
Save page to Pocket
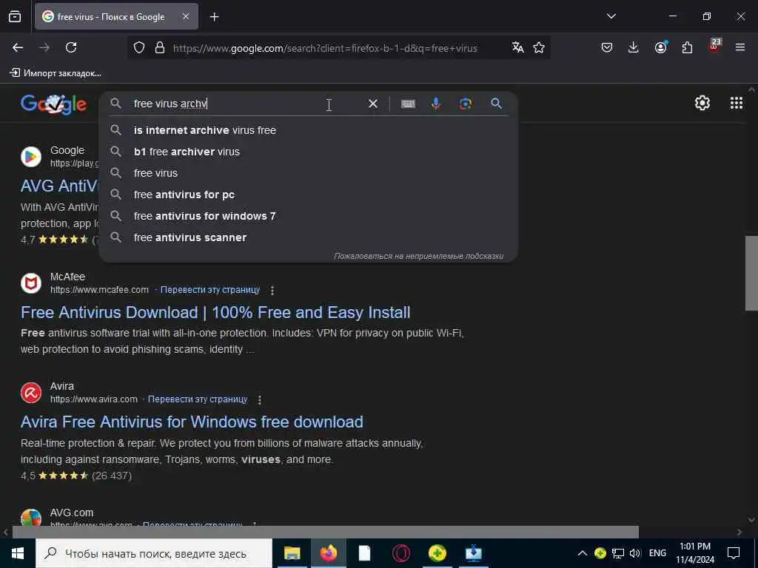tap(607, 47)
